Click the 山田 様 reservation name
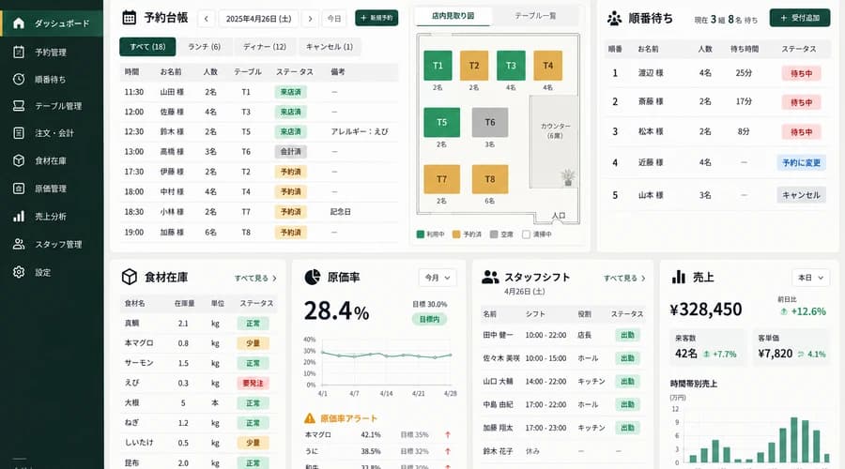 pos(172,92)
